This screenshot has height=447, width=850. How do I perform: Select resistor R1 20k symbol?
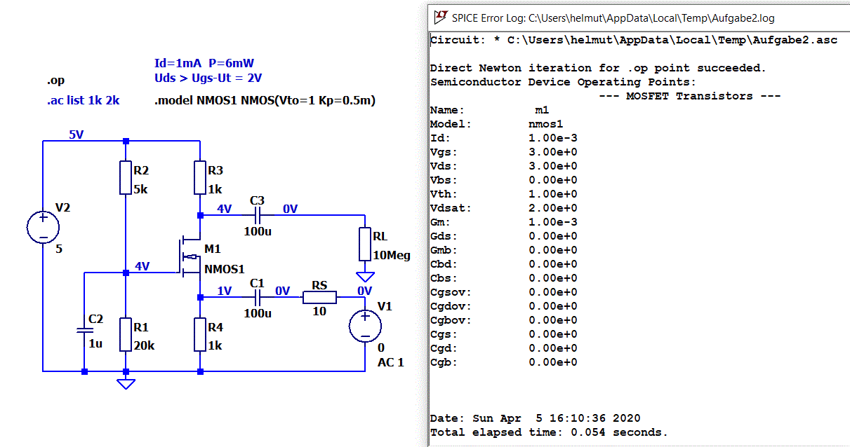[x=126, y=334]
